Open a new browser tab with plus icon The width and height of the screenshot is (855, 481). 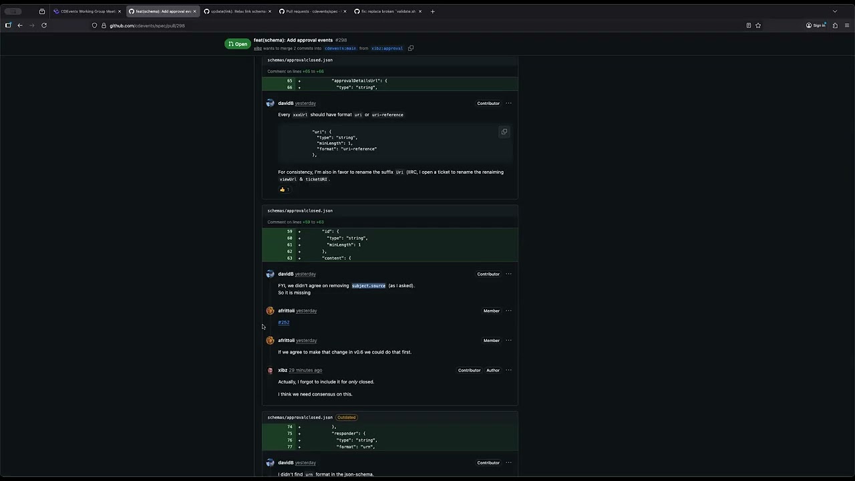[432, 11]
